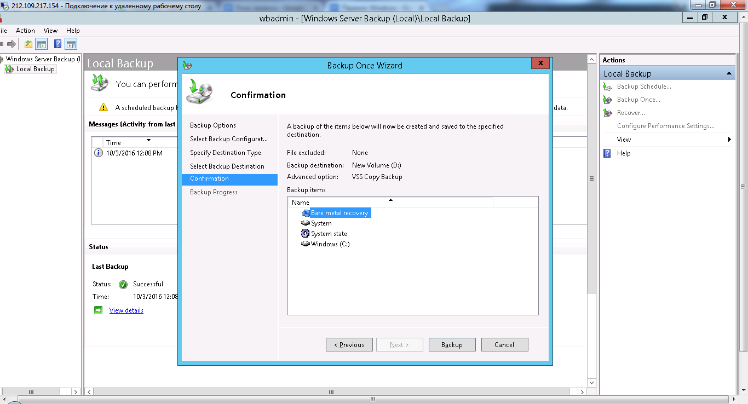This screenshot has height=404, width=748.
Task: Click Help entry in Actions pane
Action: (x=624, y=153)
